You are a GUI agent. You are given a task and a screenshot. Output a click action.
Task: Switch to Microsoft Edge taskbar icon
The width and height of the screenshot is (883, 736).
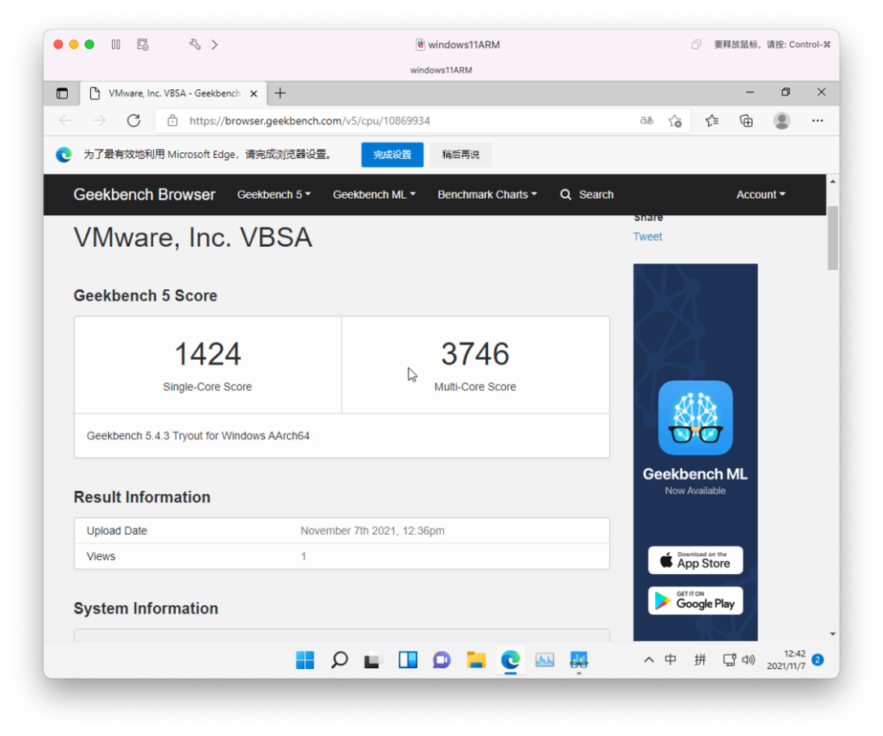pos(511,660)
